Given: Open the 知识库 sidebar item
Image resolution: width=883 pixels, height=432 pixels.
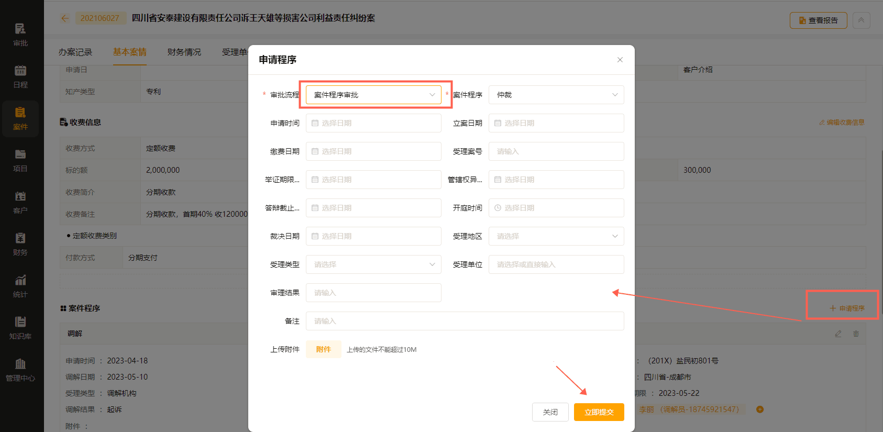Looking at the screenshot, I should point(20,328).
